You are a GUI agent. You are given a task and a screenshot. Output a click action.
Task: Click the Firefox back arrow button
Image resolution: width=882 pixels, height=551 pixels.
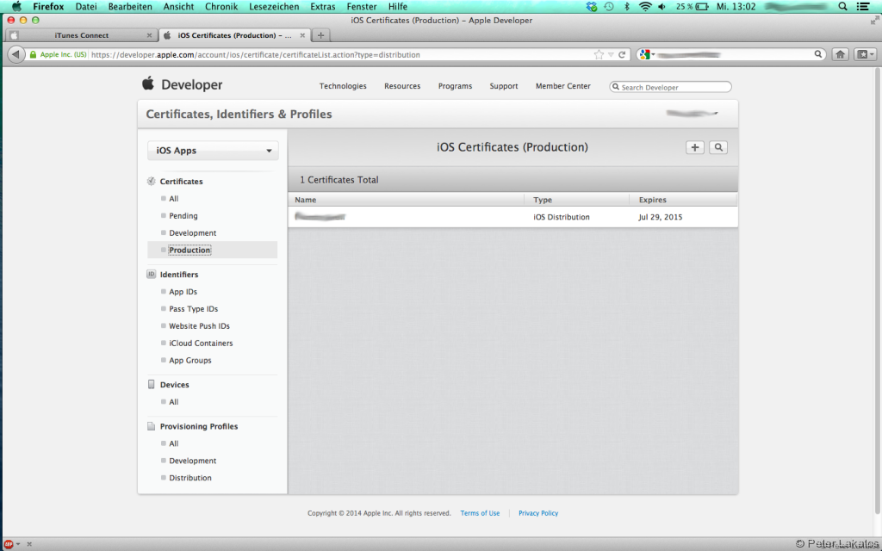pos(16,54)
